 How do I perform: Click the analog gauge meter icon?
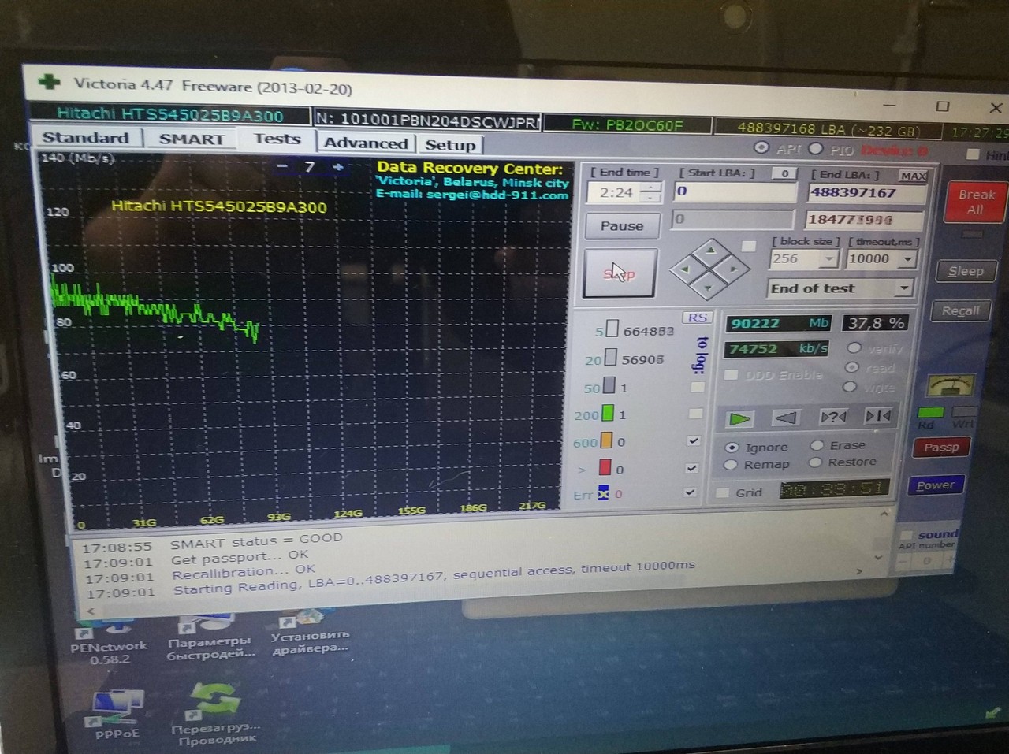(x=950, y=386)
